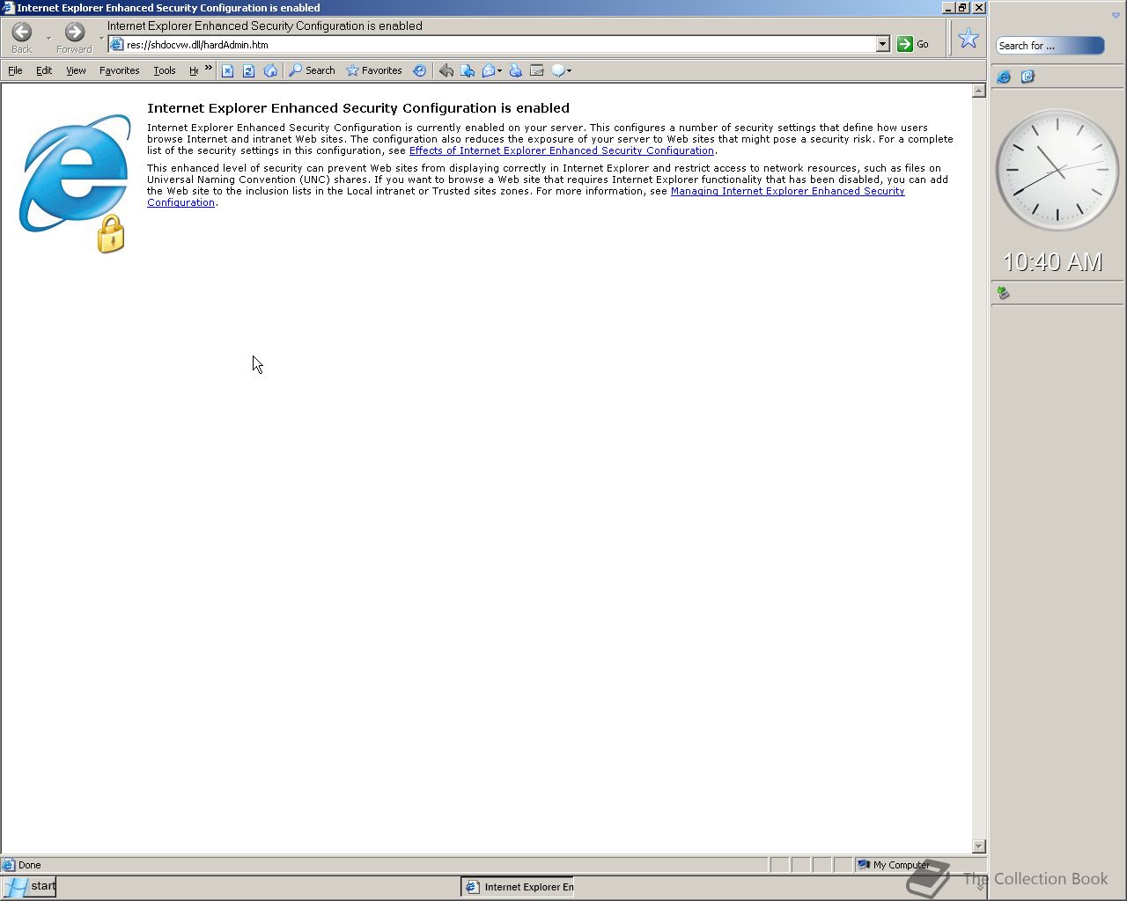The width and height of the screenshot is (1127, 901).
Task: Click the page icon in the status bar
Action: [9, 865]
